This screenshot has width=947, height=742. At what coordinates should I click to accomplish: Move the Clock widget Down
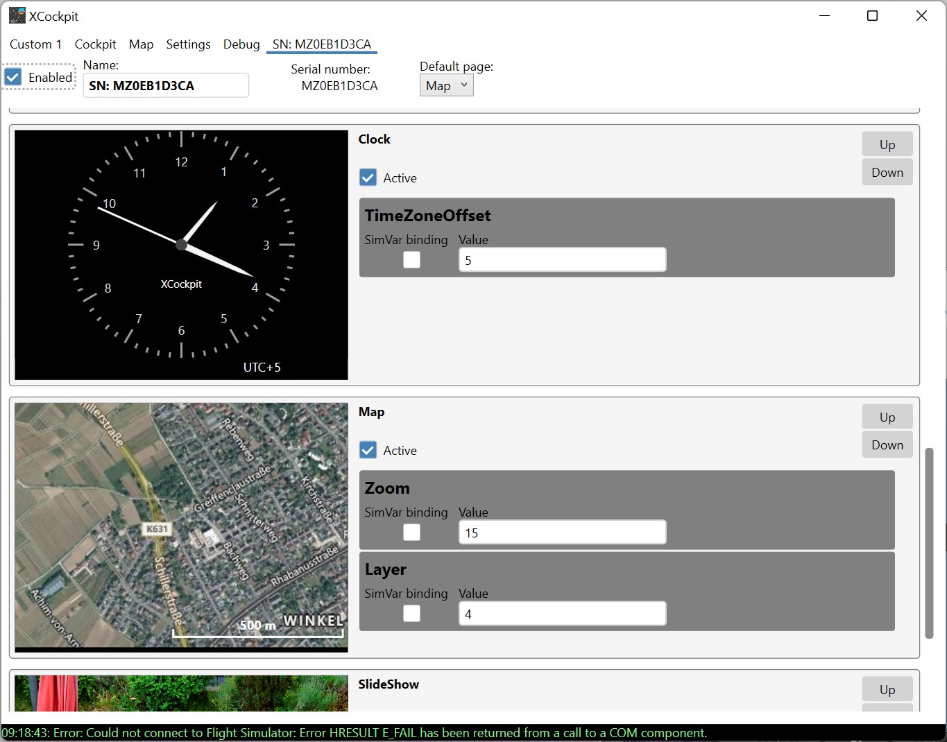coord(887,172)
